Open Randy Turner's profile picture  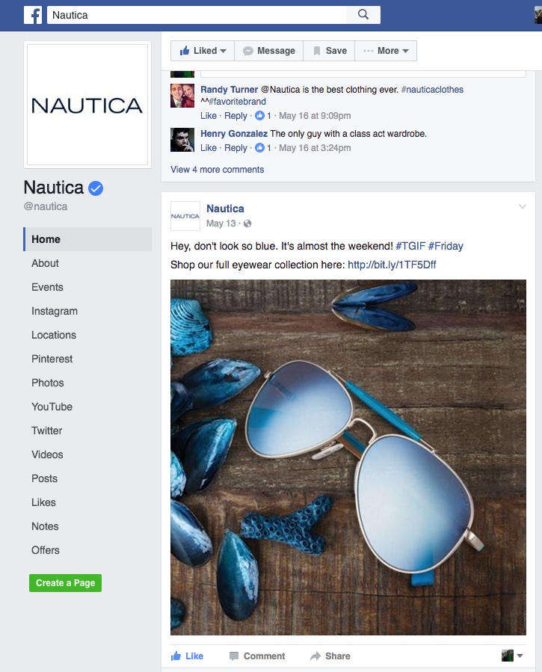(x=182, y=95)
